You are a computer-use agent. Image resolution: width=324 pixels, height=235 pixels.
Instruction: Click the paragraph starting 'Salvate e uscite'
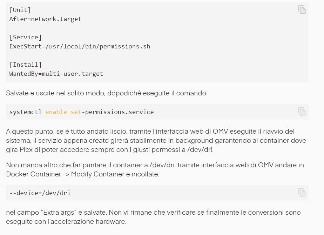107,93
